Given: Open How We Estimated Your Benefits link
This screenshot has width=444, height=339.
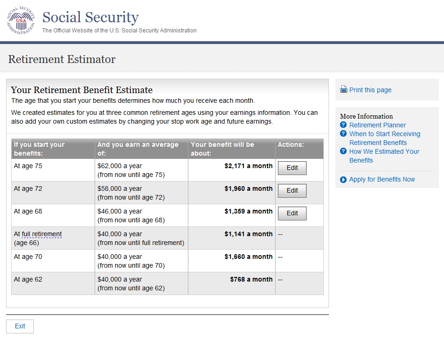Looking at the screenshot, I should point(384,156).
